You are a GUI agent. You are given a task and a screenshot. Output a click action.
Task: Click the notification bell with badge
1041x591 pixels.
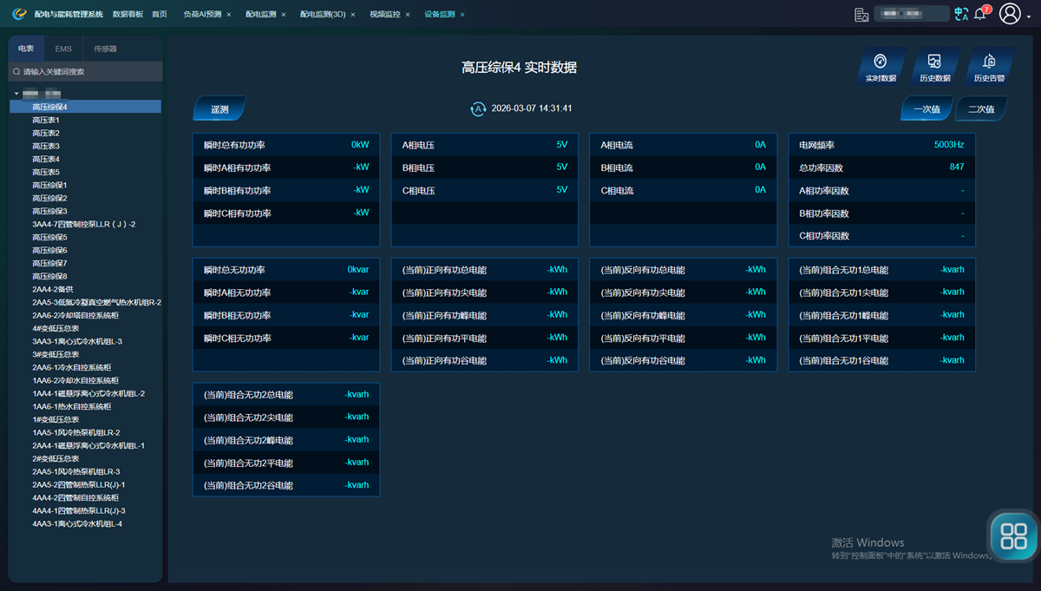[x=980, y=14]
